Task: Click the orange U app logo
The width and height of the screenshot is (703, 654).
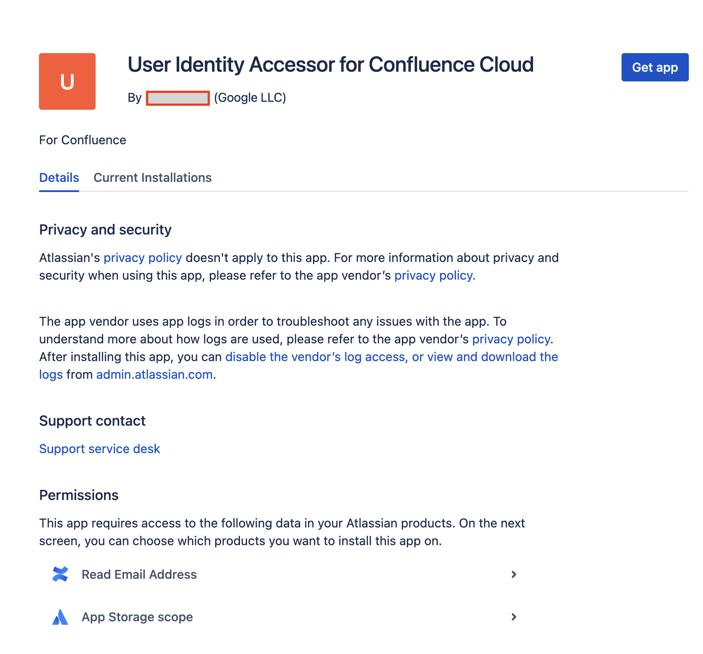Action: tap(67, 81)
